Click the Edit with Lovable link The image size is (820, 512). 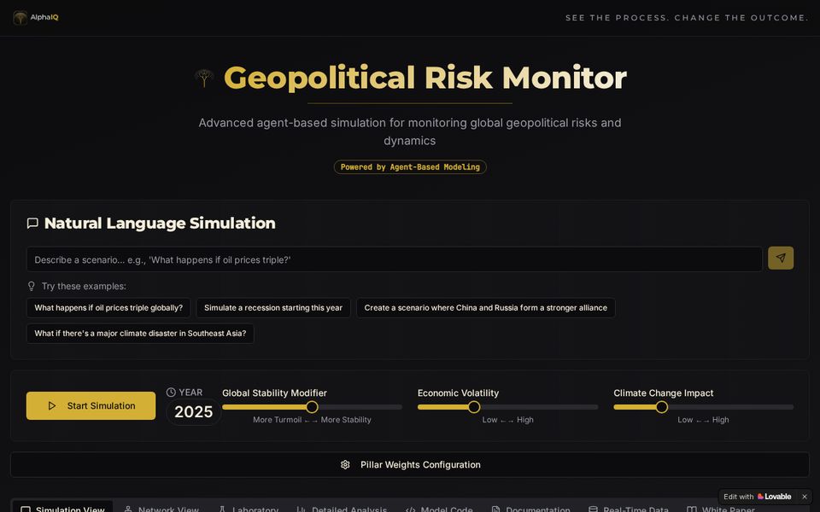[x=758, y=497]
